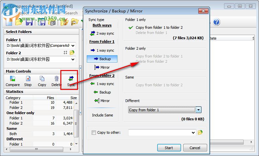Open Help with the blue question icon
The height and width of the screenshot is (156, 259).
(x=216, y=22)
